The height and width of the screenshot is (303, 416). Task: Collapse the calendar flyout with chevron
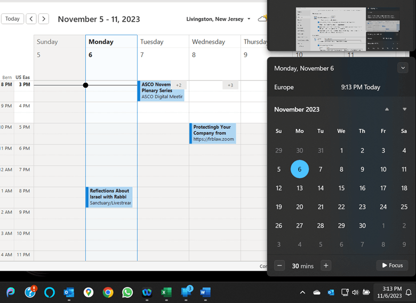point(403,68)
